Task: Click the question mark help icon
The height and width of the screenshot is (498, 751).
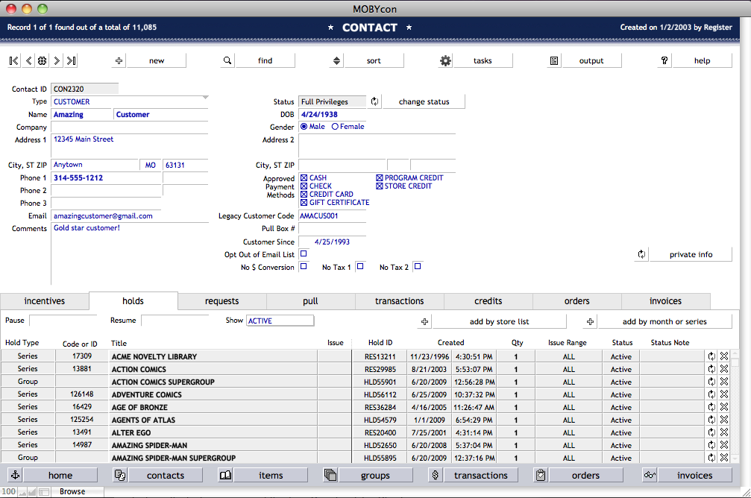Action: (x=664, y=61)
